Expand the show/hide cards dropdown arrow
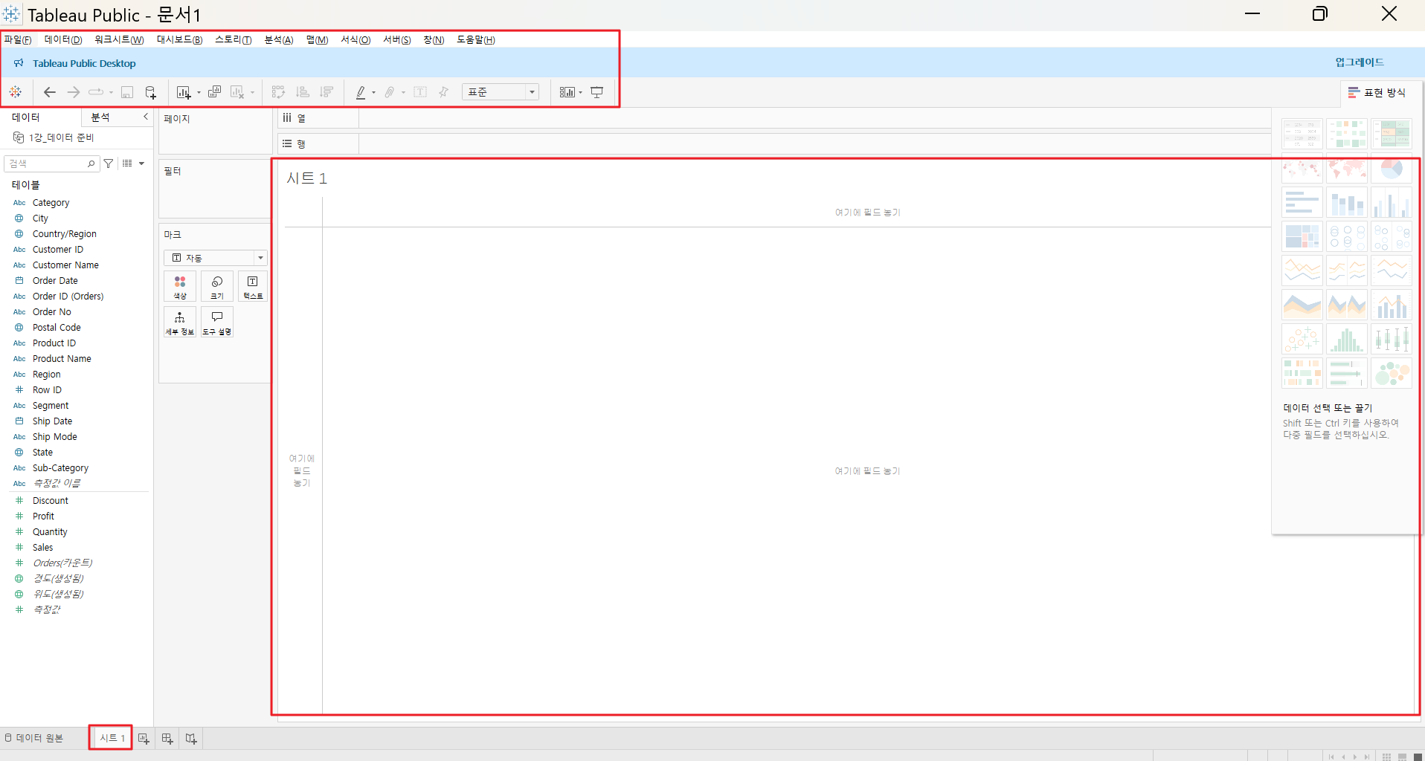The height and width of the screenshot is (761, 1425). (x=580, y=93)
